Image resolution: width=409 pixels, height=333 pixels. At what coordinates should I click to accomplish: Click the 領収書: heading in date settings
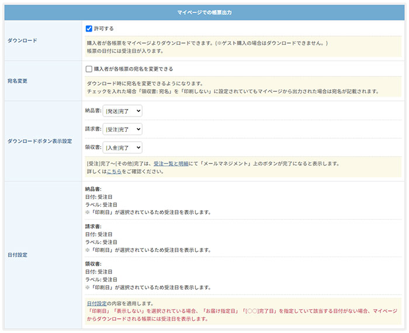pos(93,264)
